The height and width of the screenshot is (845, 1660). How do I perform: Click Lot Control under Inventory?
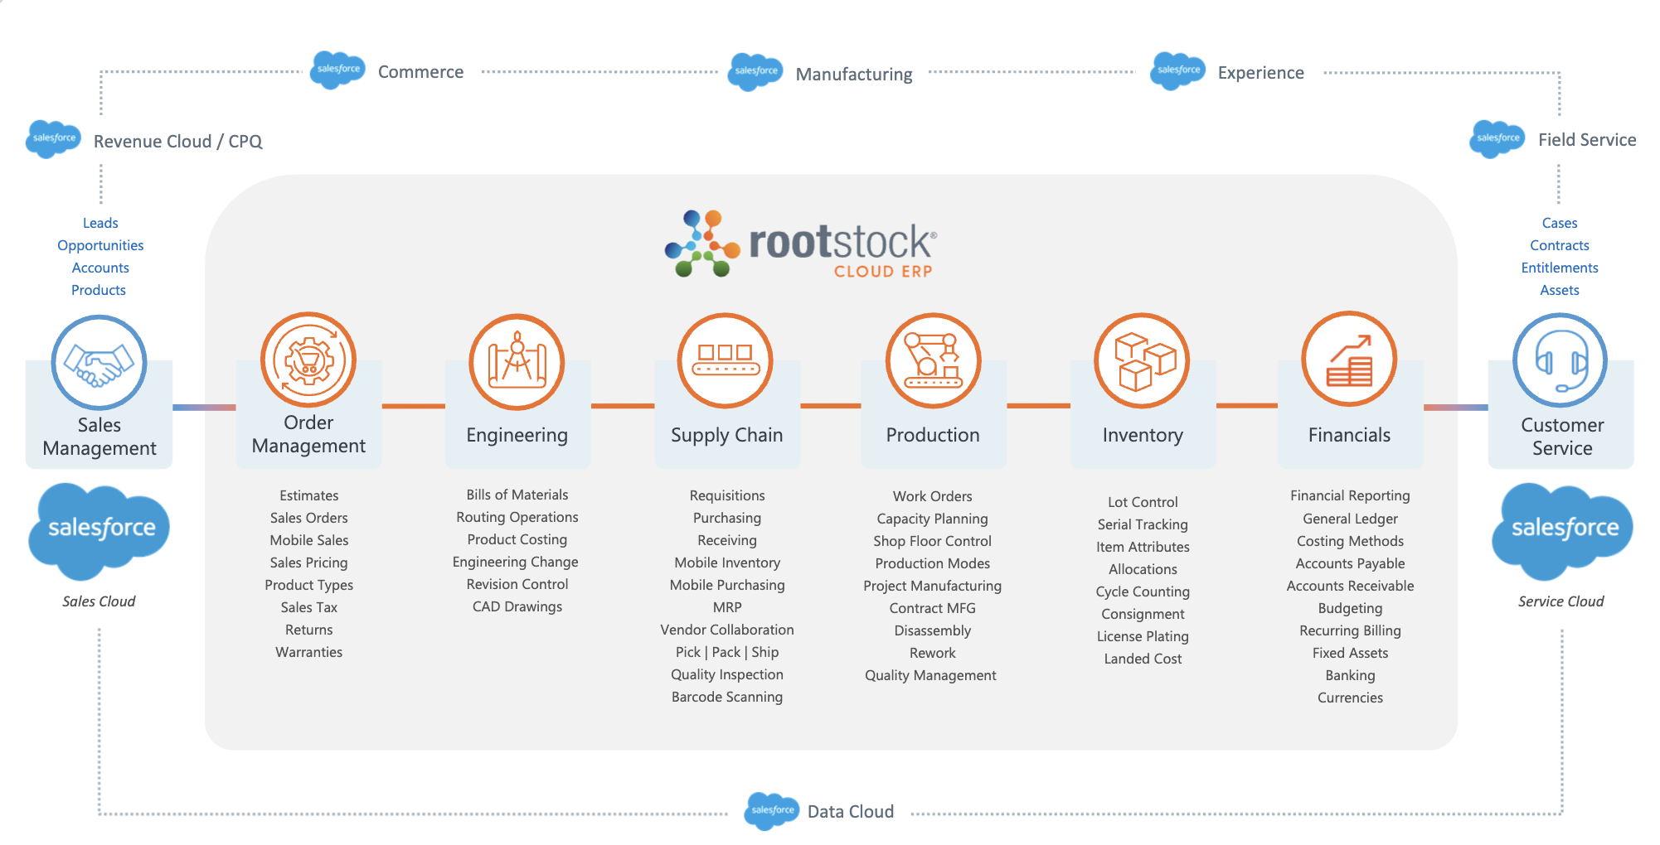1143,502
